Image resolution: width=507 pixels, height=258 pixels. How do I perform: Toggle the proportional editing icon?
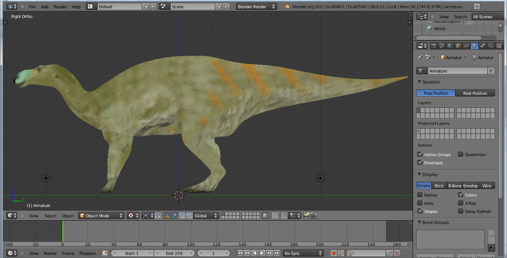[275, 216]
